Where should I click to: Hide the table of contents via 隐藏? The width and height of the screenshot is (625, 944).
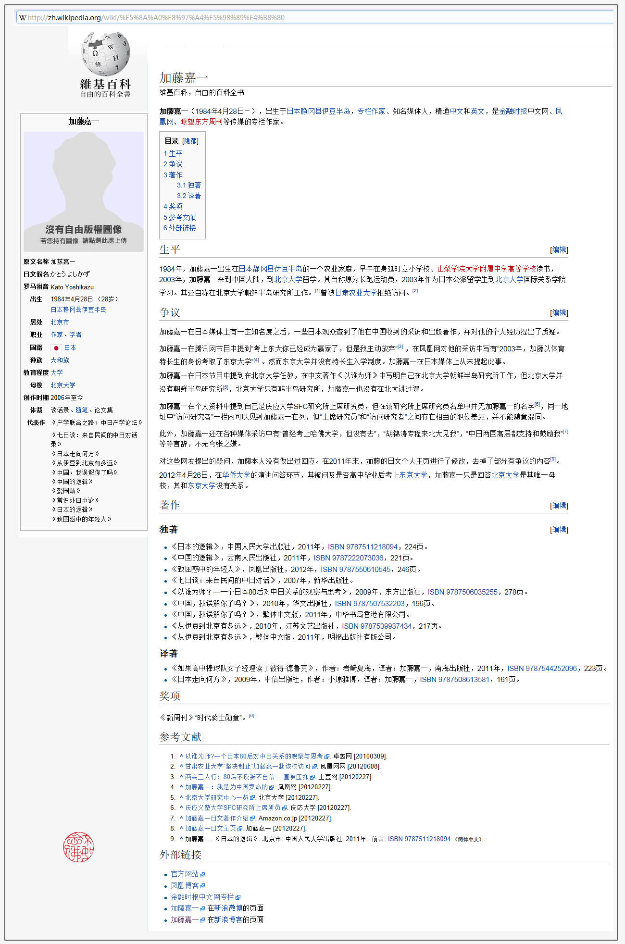coord(190,141)
